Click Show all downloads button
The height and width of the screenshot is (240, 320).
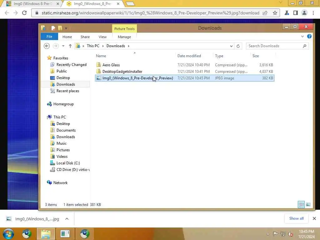coord(296,218)
